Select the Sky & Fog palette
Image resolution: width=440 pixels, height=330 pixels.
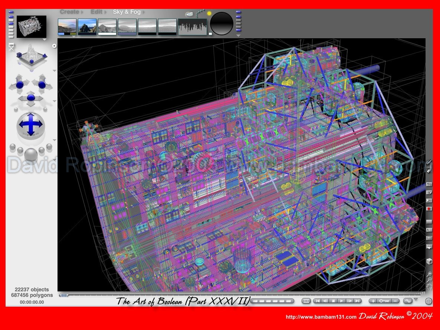tap(127, 12)
